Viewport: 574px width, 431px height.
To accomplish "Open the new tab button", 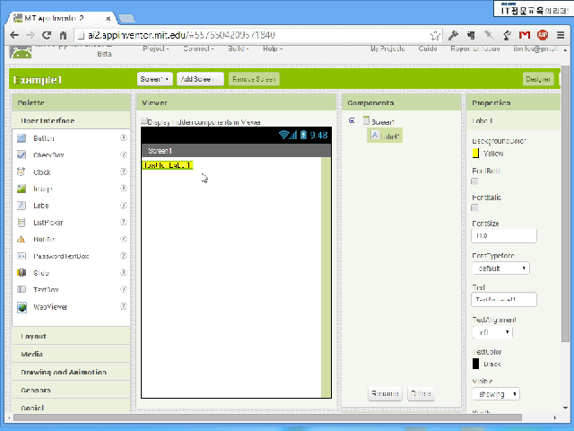I will [x=127, y=18].
